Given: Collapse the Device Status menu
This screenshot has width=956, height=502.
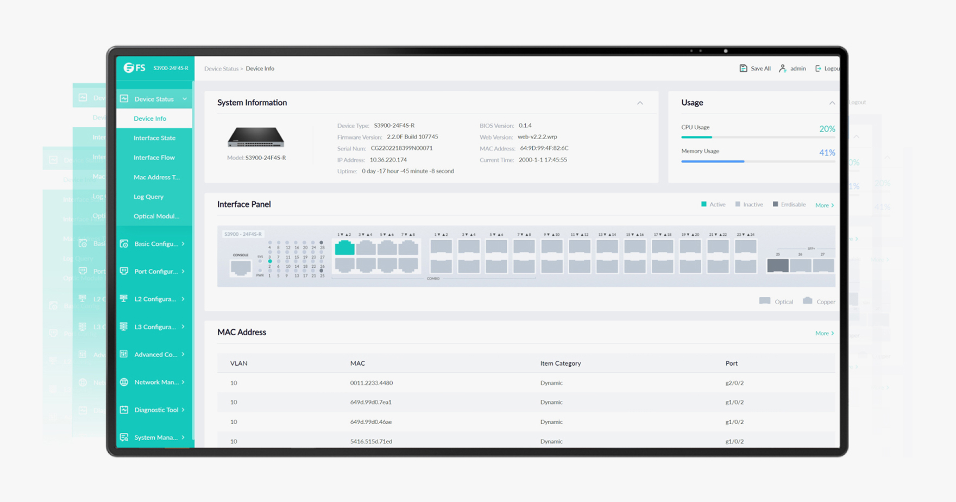Looking at the screenshot, I should point(185,99).
